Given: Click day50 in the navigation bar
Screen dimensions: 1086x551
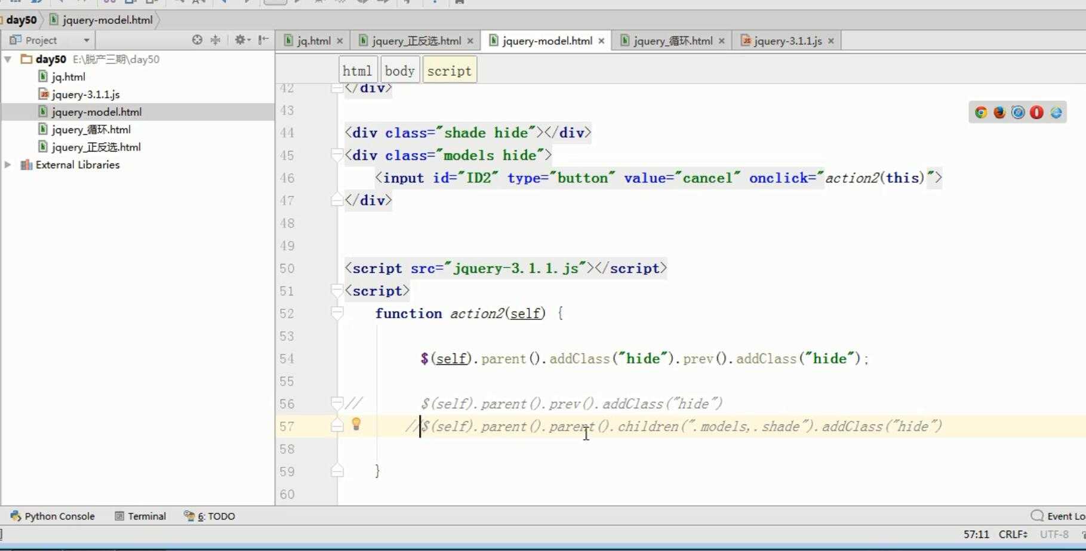Looking at the screenshot, I should pyautogui.click(x=21, y=20).
